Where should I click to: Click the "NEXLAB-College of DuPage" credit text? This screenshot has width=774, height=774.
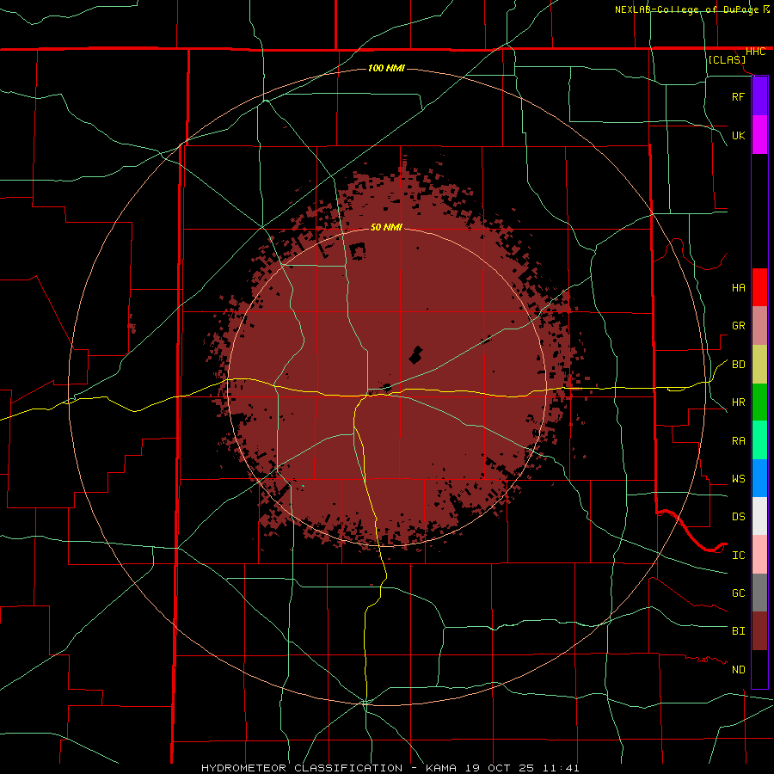[686, 9]
